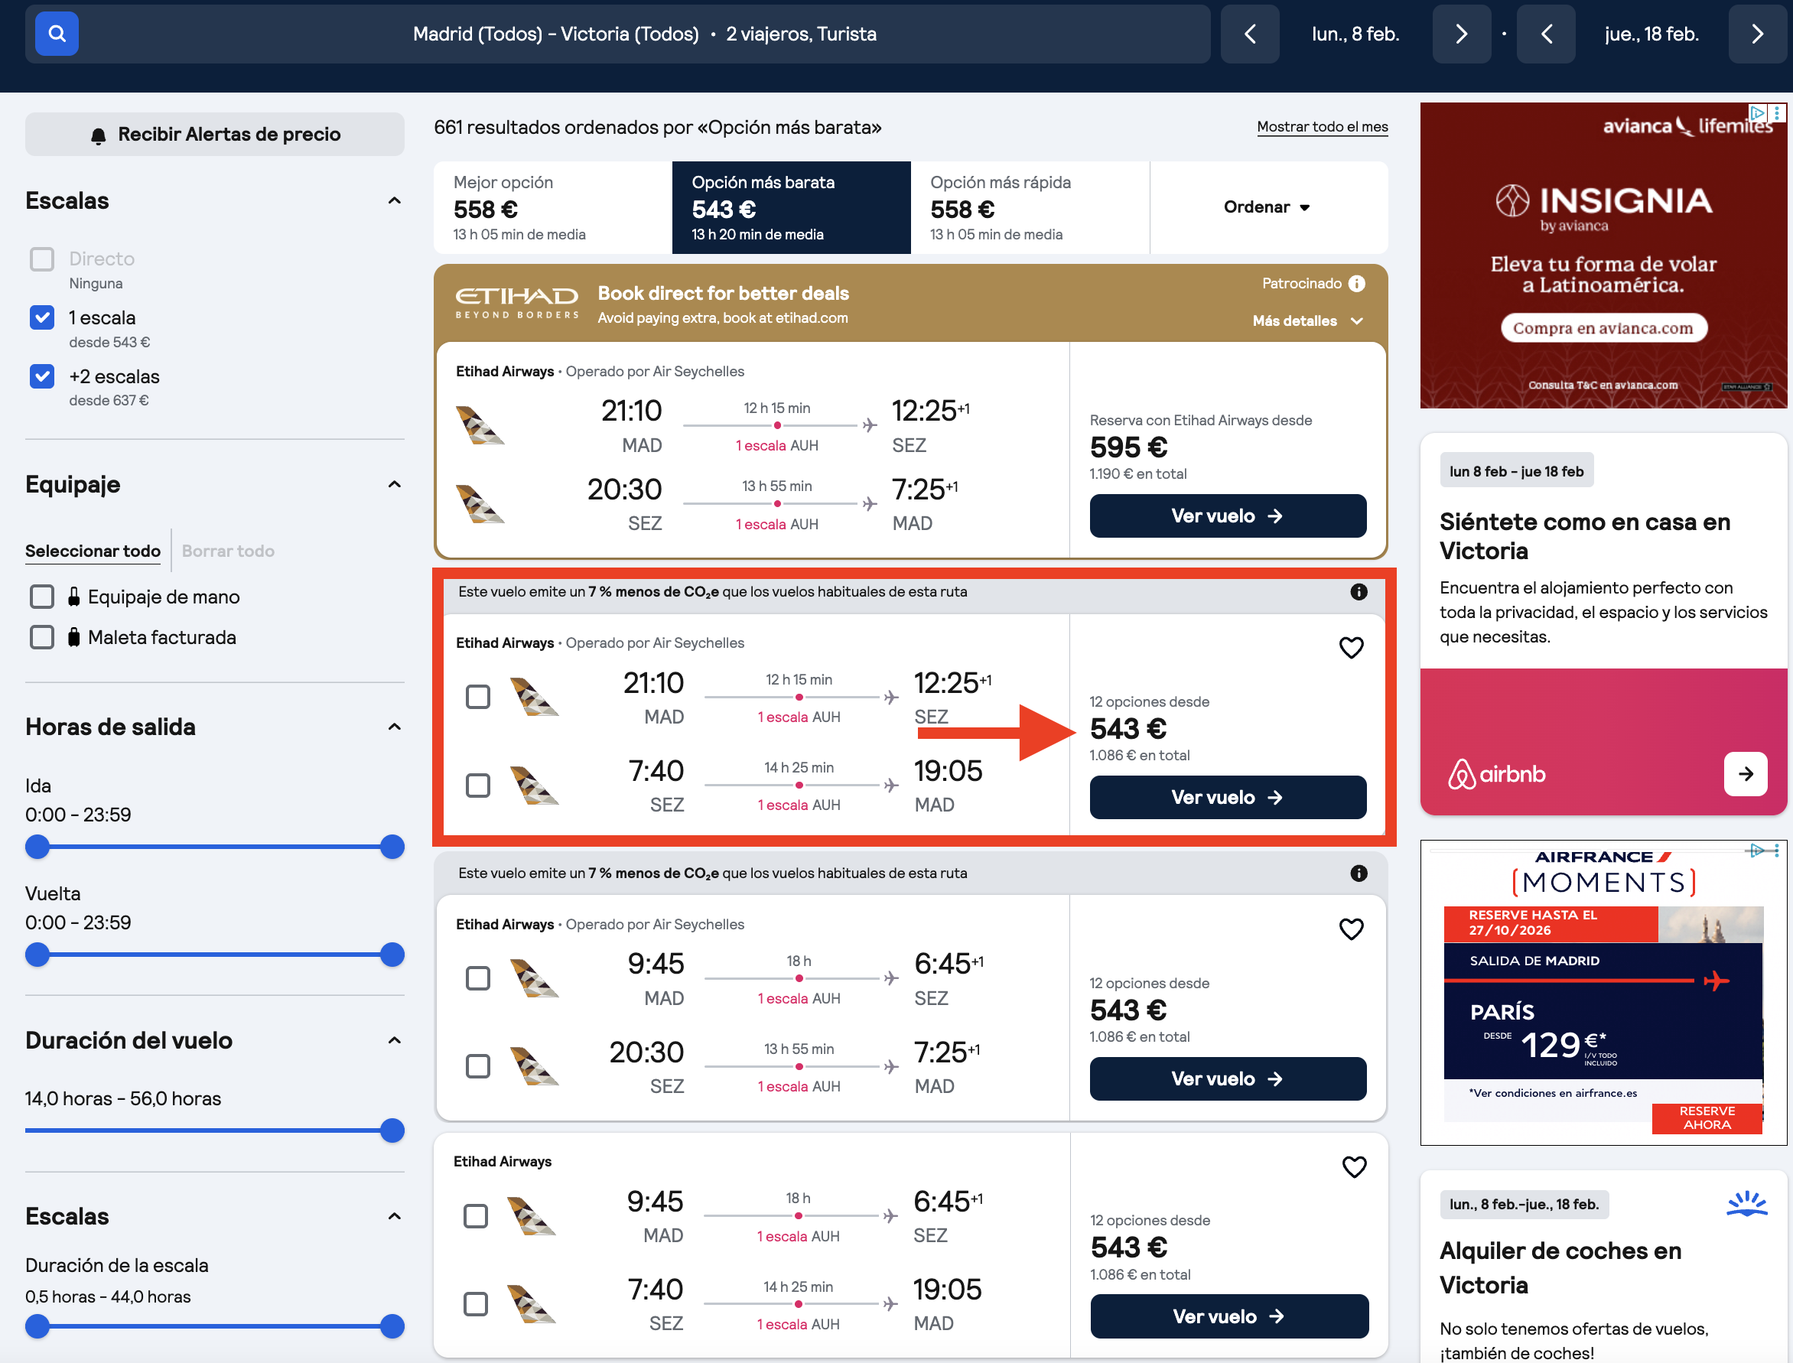Go to next departure date arrow
Image resolution: width=1793 pixels, height=1363 pixels.
pos(1461,33)
